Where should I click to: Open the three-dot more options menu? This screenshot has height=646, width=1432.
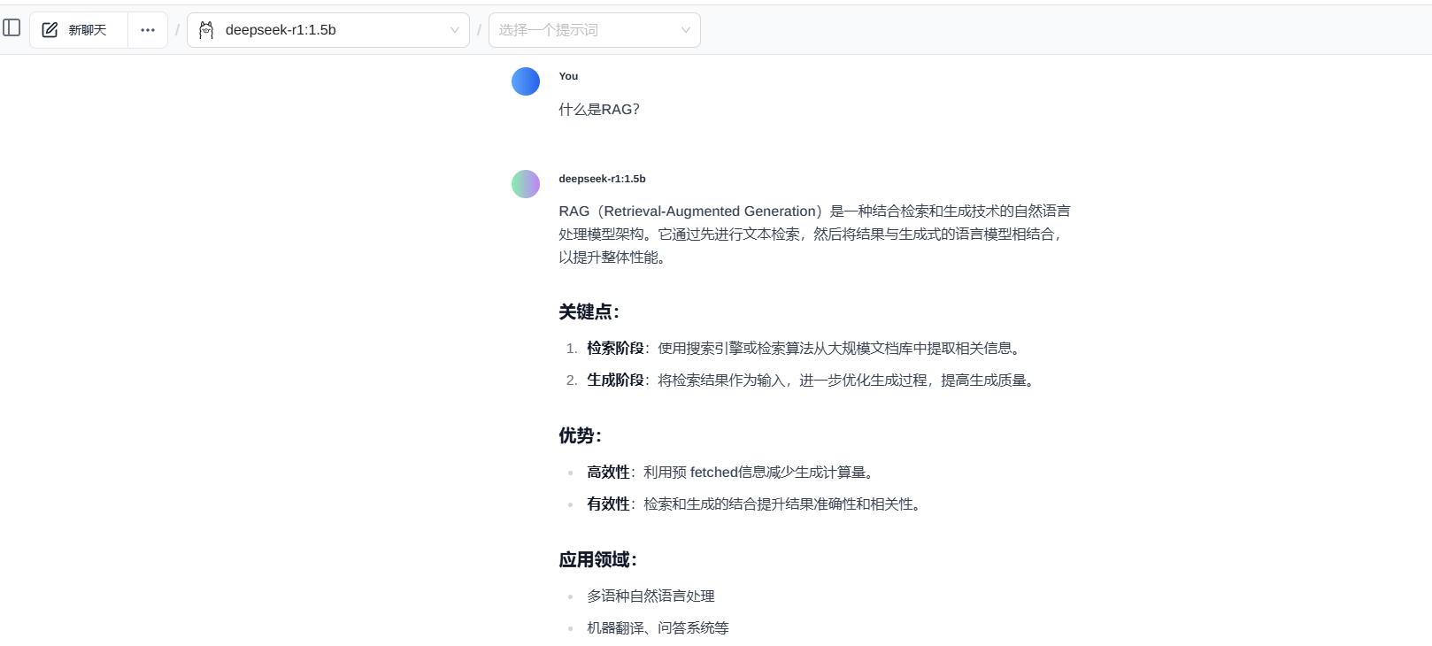[x=148, y=30]
